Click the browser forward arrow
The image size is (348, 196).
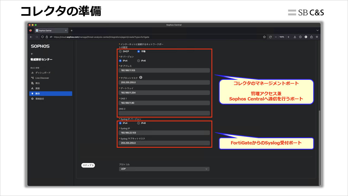click(37, 37)
